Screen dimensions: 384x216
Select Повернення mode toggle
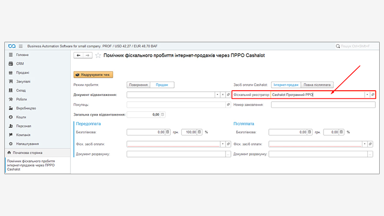tap(138, 84)
